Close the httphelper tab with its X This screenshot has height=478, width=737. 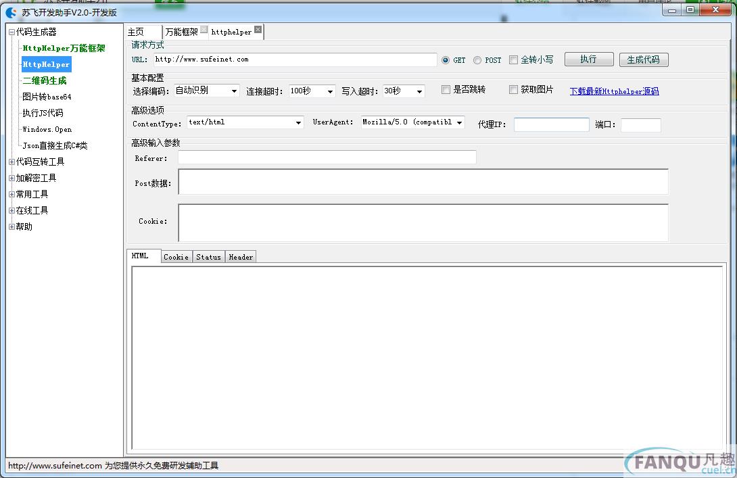tap(258, 30)
